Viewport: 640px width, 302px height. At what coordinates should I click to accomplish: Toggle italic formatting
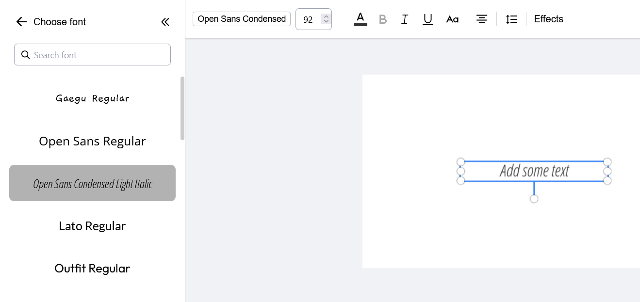(405, 19)
